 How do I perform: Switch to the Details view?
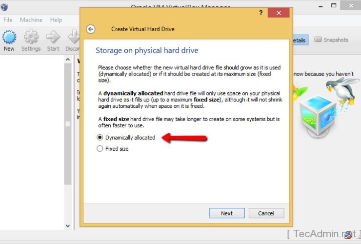pyautogui.click(x=299, y=41)
